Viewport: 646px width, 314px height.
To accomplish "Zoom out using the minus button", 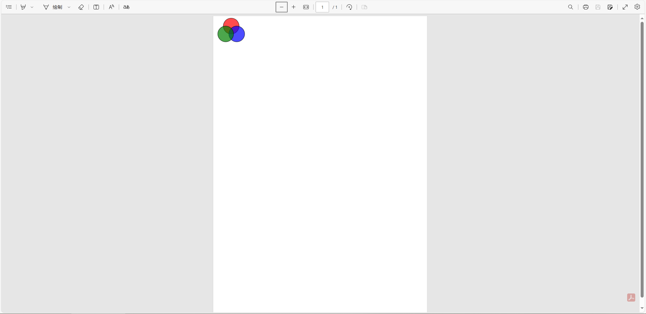I will pyautogui.click(x=282, y=7).
